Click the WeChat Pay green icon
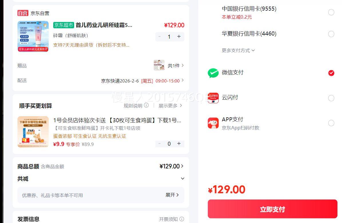 (x=213, y=73)
